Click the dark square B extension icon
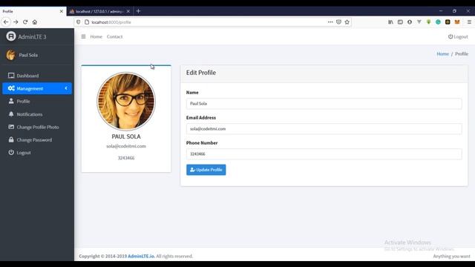The width and height of the screenshot is (475, 267). pyautogui.click(x=448, y=22)
